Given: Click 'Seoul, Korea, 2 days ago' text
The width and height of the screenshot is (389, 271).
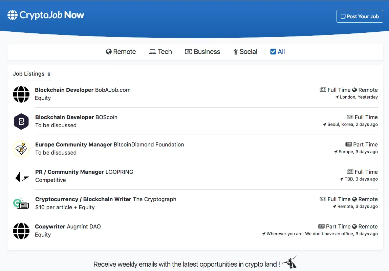Looking at the screenshot, I should 352,125.
